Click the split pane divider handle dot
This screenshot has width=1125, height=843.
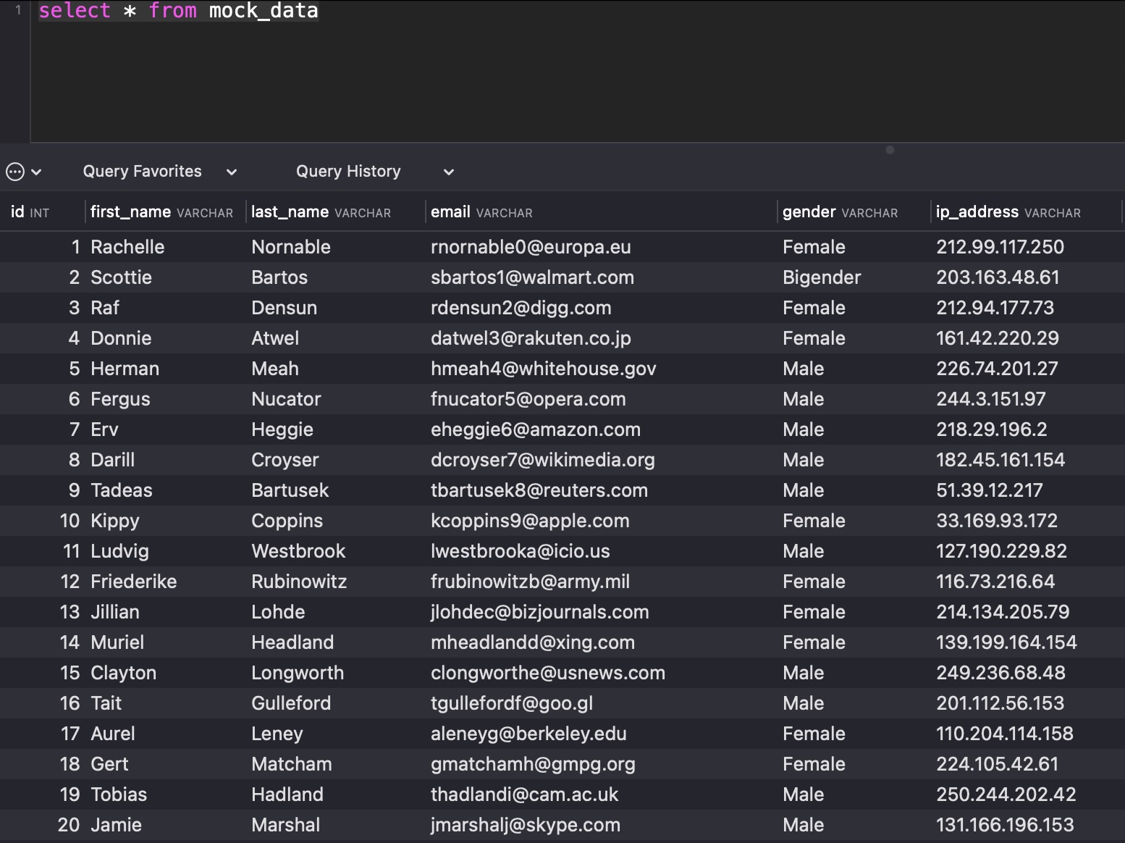(x=890, y=150)
